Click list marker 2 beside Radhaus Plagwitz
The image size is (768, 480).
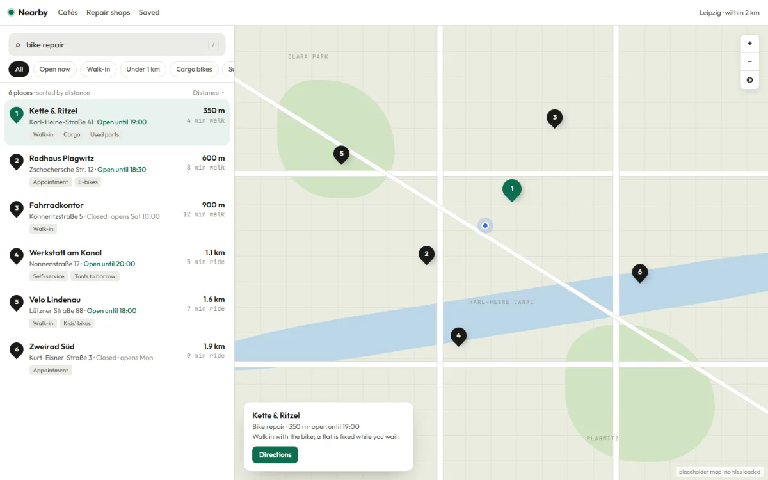click(17, 162)
